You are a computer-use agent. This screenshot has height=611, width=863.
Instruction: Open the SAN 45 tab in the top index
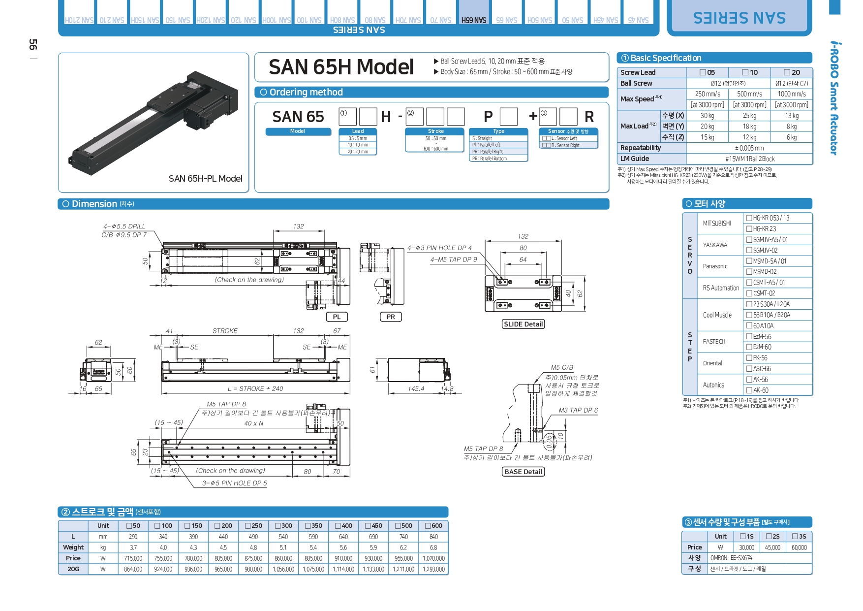(638, 13)
